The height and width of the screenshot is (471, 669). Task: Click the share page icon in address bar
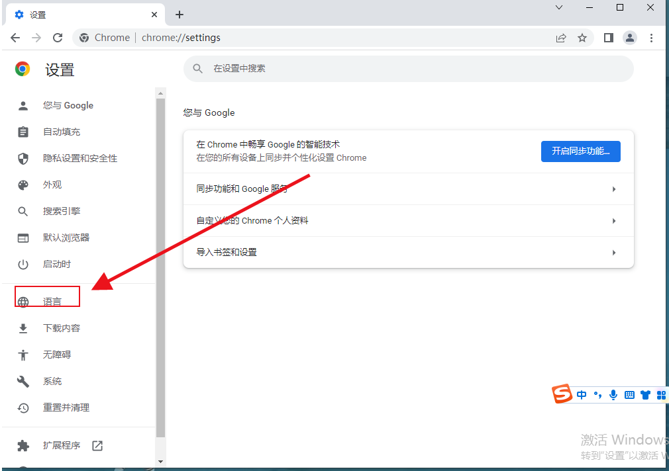tap(561, 38)
